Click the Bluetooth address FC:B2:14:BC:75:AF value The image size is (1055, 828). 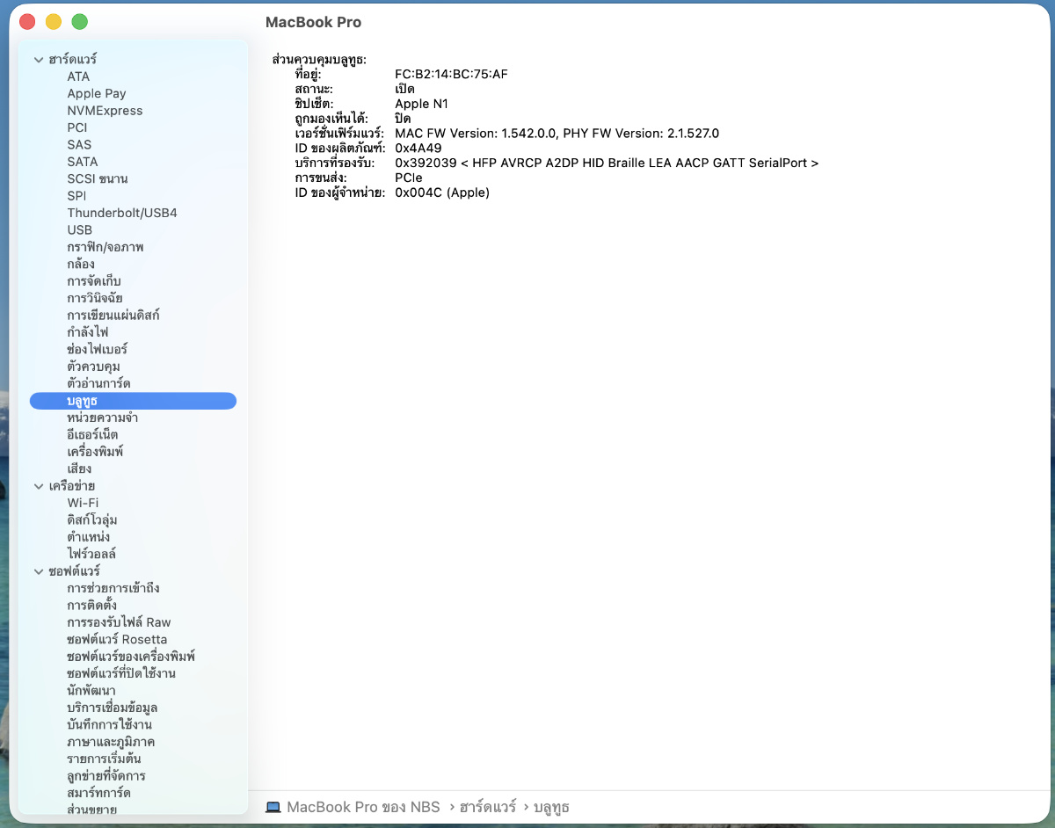[x=451, y=74]
